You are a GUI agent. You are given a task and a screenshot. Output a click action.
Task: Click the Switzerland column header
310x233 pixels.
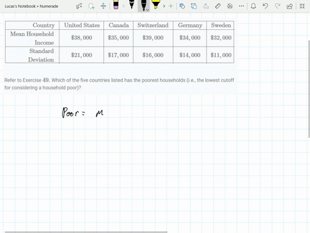tap(153, 25)
